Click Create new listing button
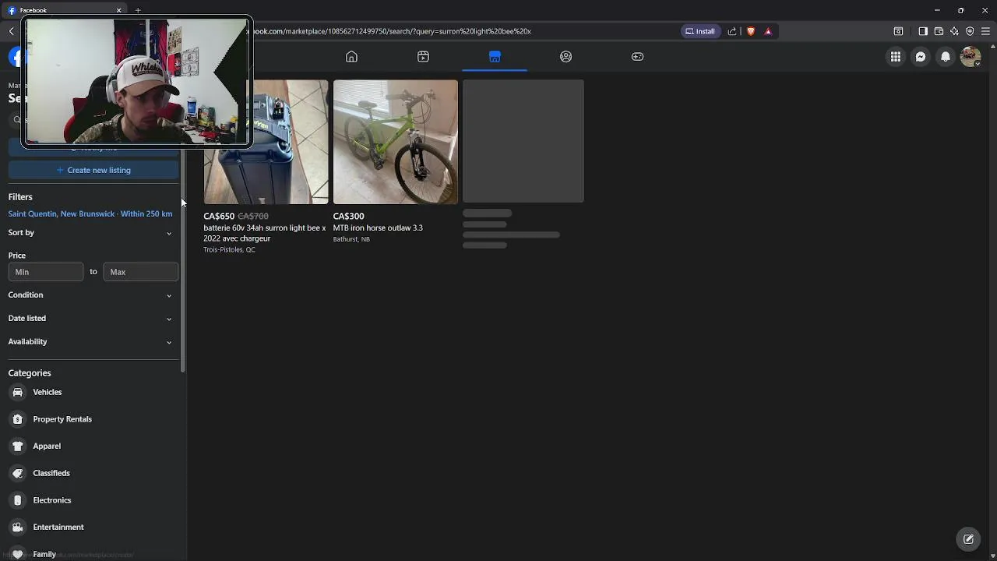This screenshot has width=997, height=561. coord(93,170)
